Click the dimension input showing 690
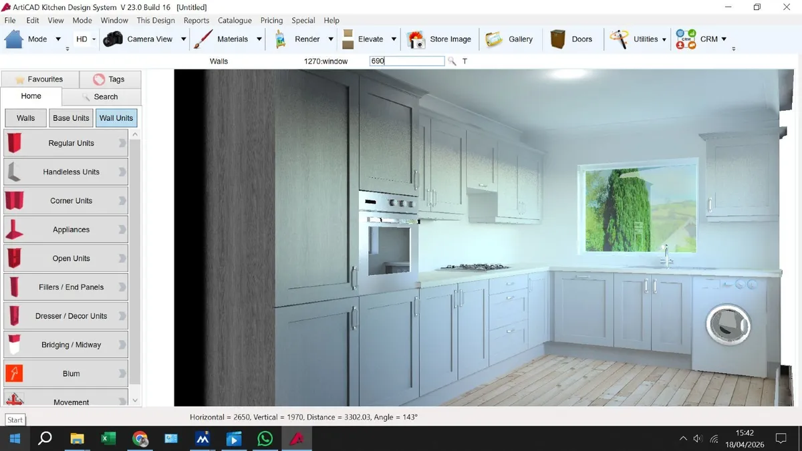The image size is (802, 451). [406, 61]
